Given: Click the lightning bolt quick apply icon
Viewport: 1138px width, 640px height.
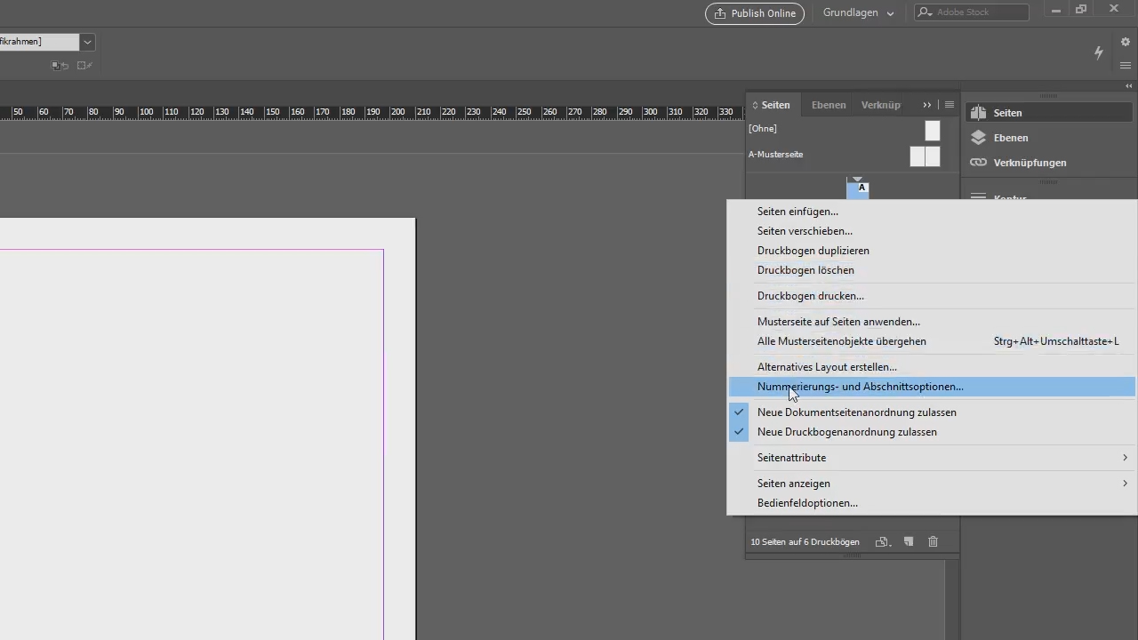Looking at the screenshot, I should [x=1099, y=52].
